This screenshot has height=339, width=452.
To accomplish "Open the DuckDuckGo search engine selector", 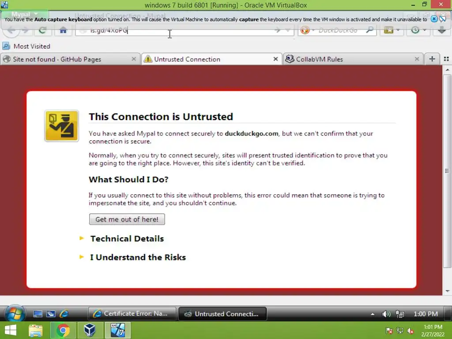I will click(307, 30).
